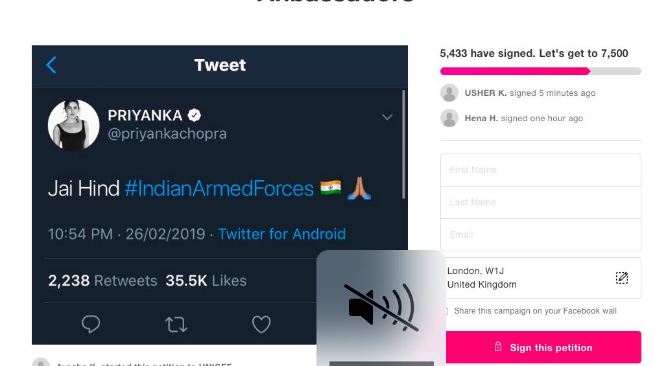Click Priyanka's profile picture
This screenshot has width=655, height=366.
point(73,125)
